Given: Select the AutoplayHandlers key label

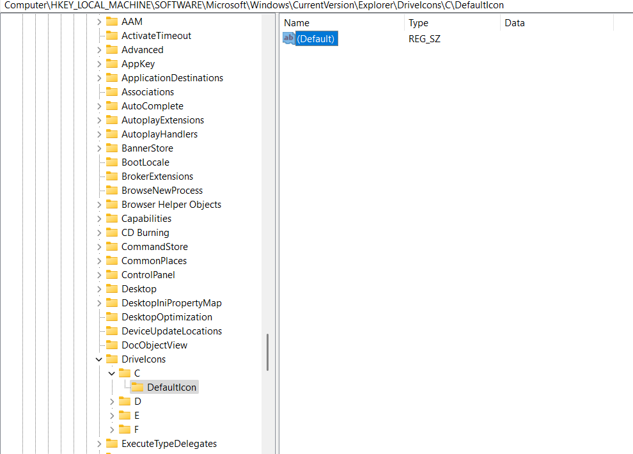Looking at the screenshot, I should (159, 134).
